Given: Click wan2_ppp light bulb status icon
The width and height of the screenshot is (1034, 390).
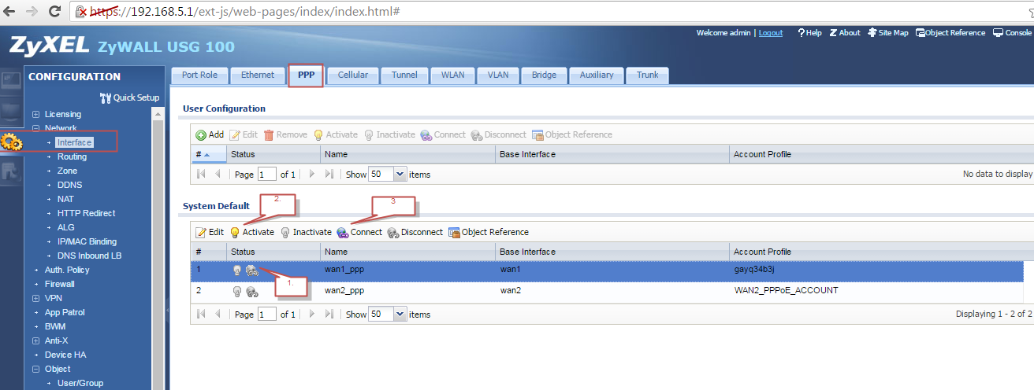Looking at the screenshot, I should [236, 291].
